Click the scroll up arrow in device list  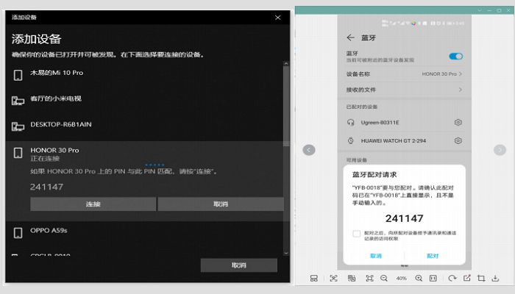[x=286, y=64]
